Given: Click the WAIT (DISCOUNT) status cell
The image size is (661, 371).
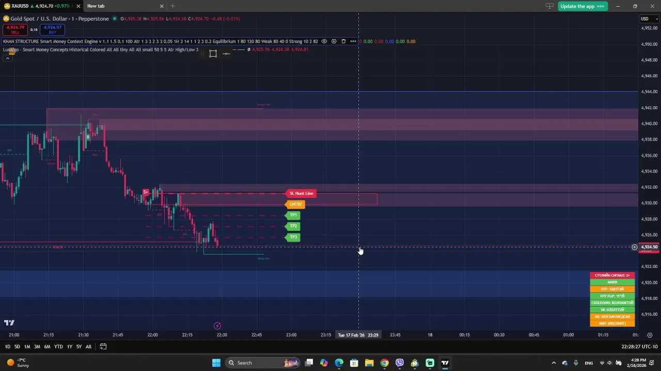Looking at the screenshot, I should pyautogui.click(x=612, y=324).
